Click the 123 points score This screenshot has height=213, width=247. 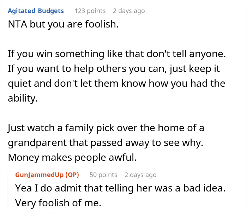89,11
